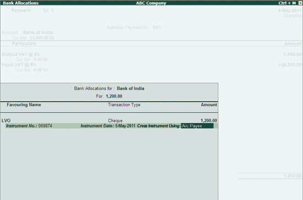Click the LVO favouring name entry
303x200 pixels.
point(6,120)
